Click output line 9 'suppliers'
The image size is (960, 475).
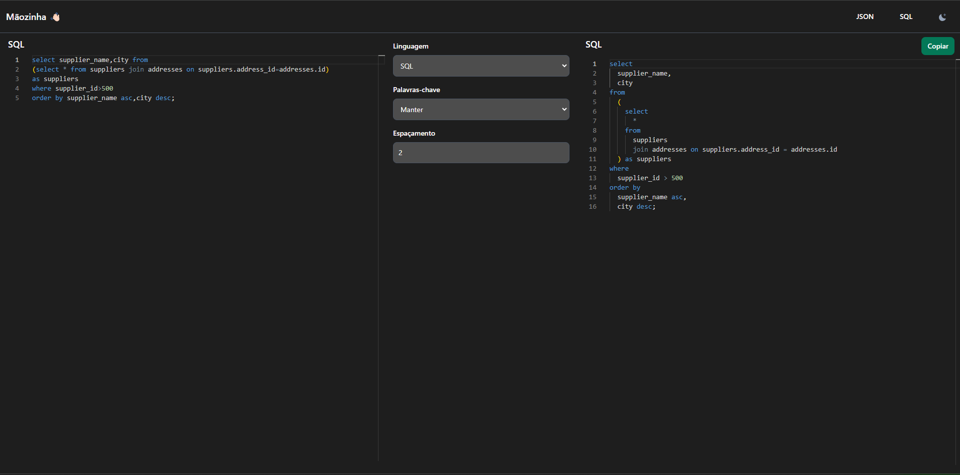pyautogui.click(x=650, y=140)
